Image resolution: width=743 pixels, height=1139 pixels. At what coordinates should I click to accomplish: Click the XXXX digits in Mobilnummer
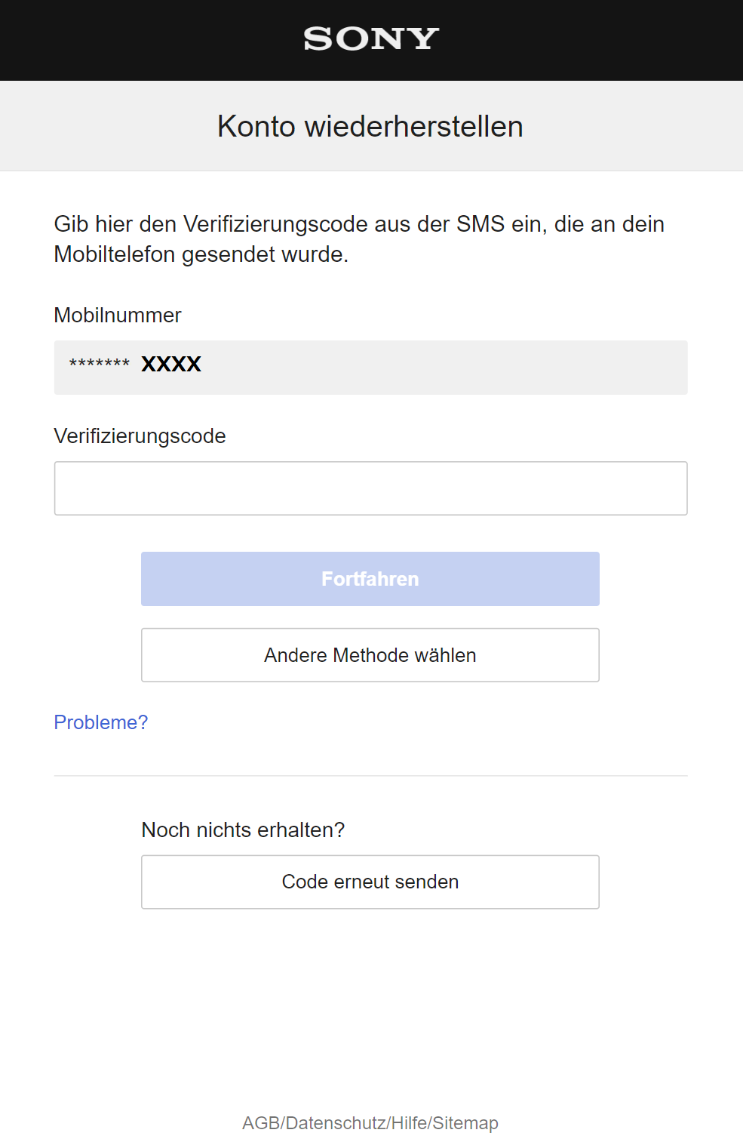coord(171,365)
